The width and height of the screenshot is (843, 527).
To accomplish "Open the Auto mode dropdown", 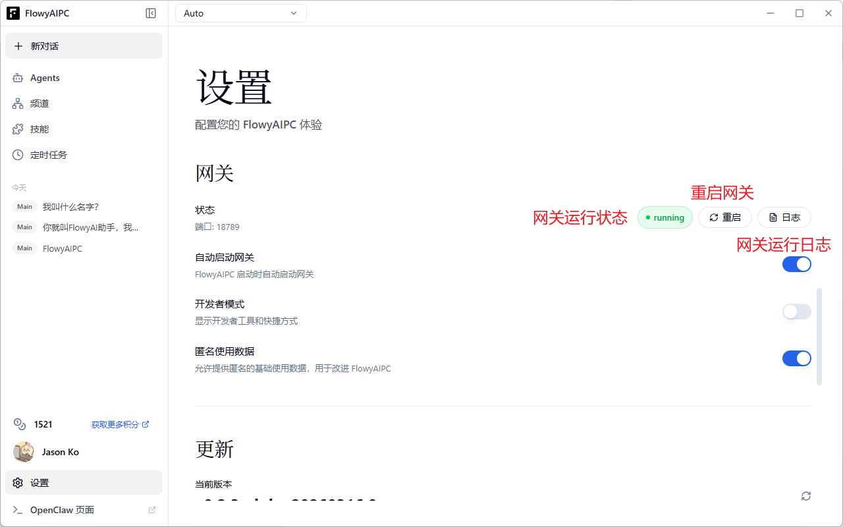I will click(x=240, y=13).
